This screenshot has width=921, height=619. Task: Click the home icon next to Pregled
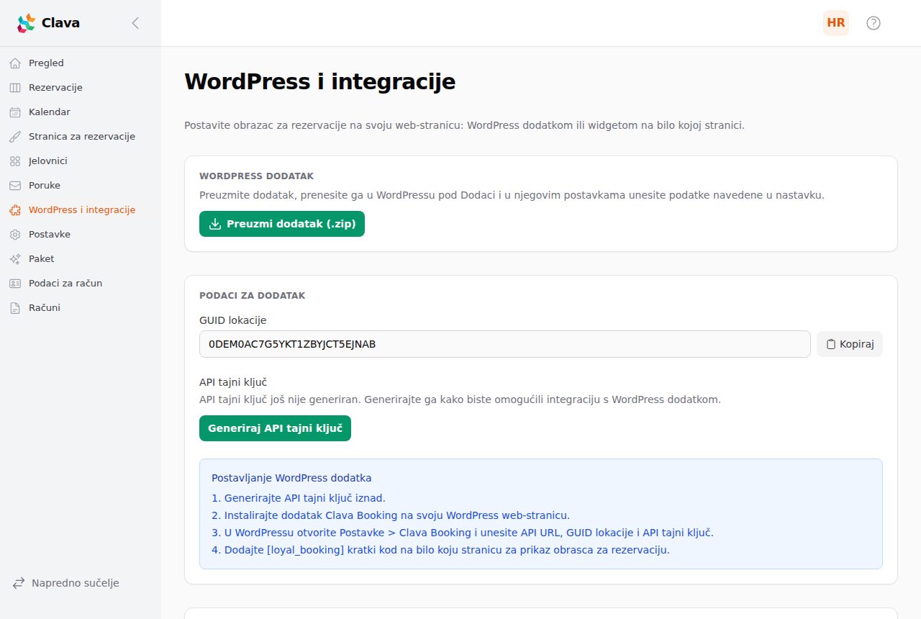pos(15,63)
